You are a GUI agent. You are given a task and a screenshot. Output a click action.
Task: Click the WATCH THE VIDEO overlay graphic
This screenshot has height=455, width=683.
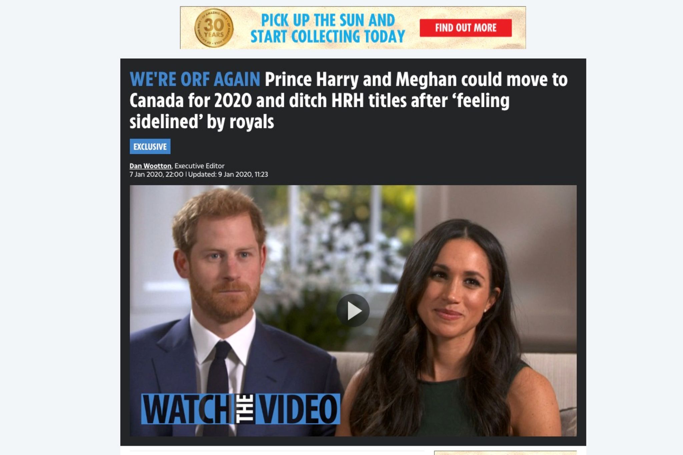(240, 409)
